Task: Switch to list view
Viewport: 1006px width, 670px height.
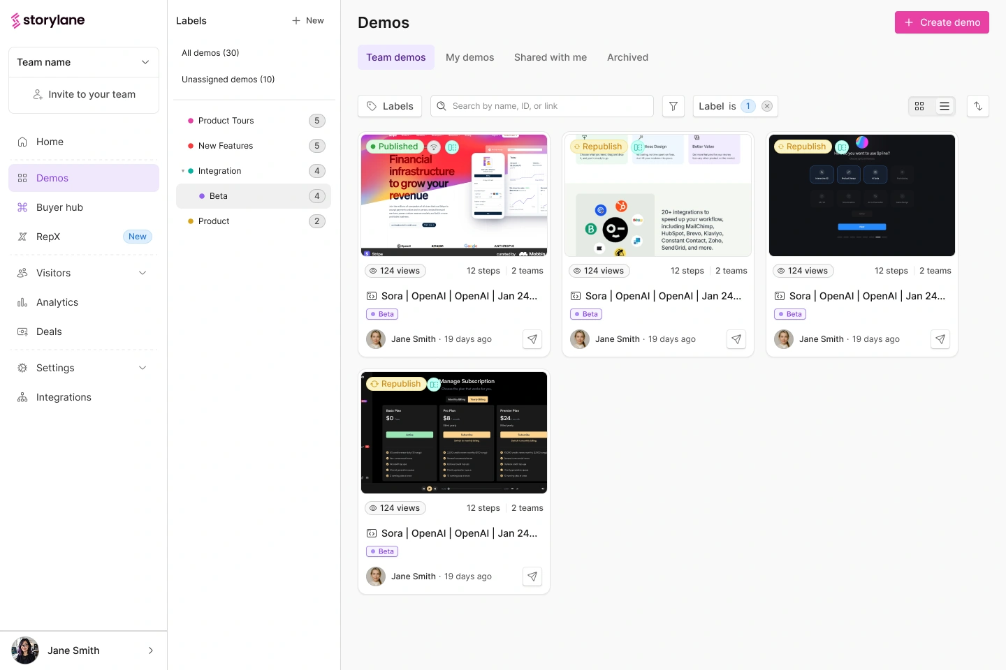Action: coord(945,106)
